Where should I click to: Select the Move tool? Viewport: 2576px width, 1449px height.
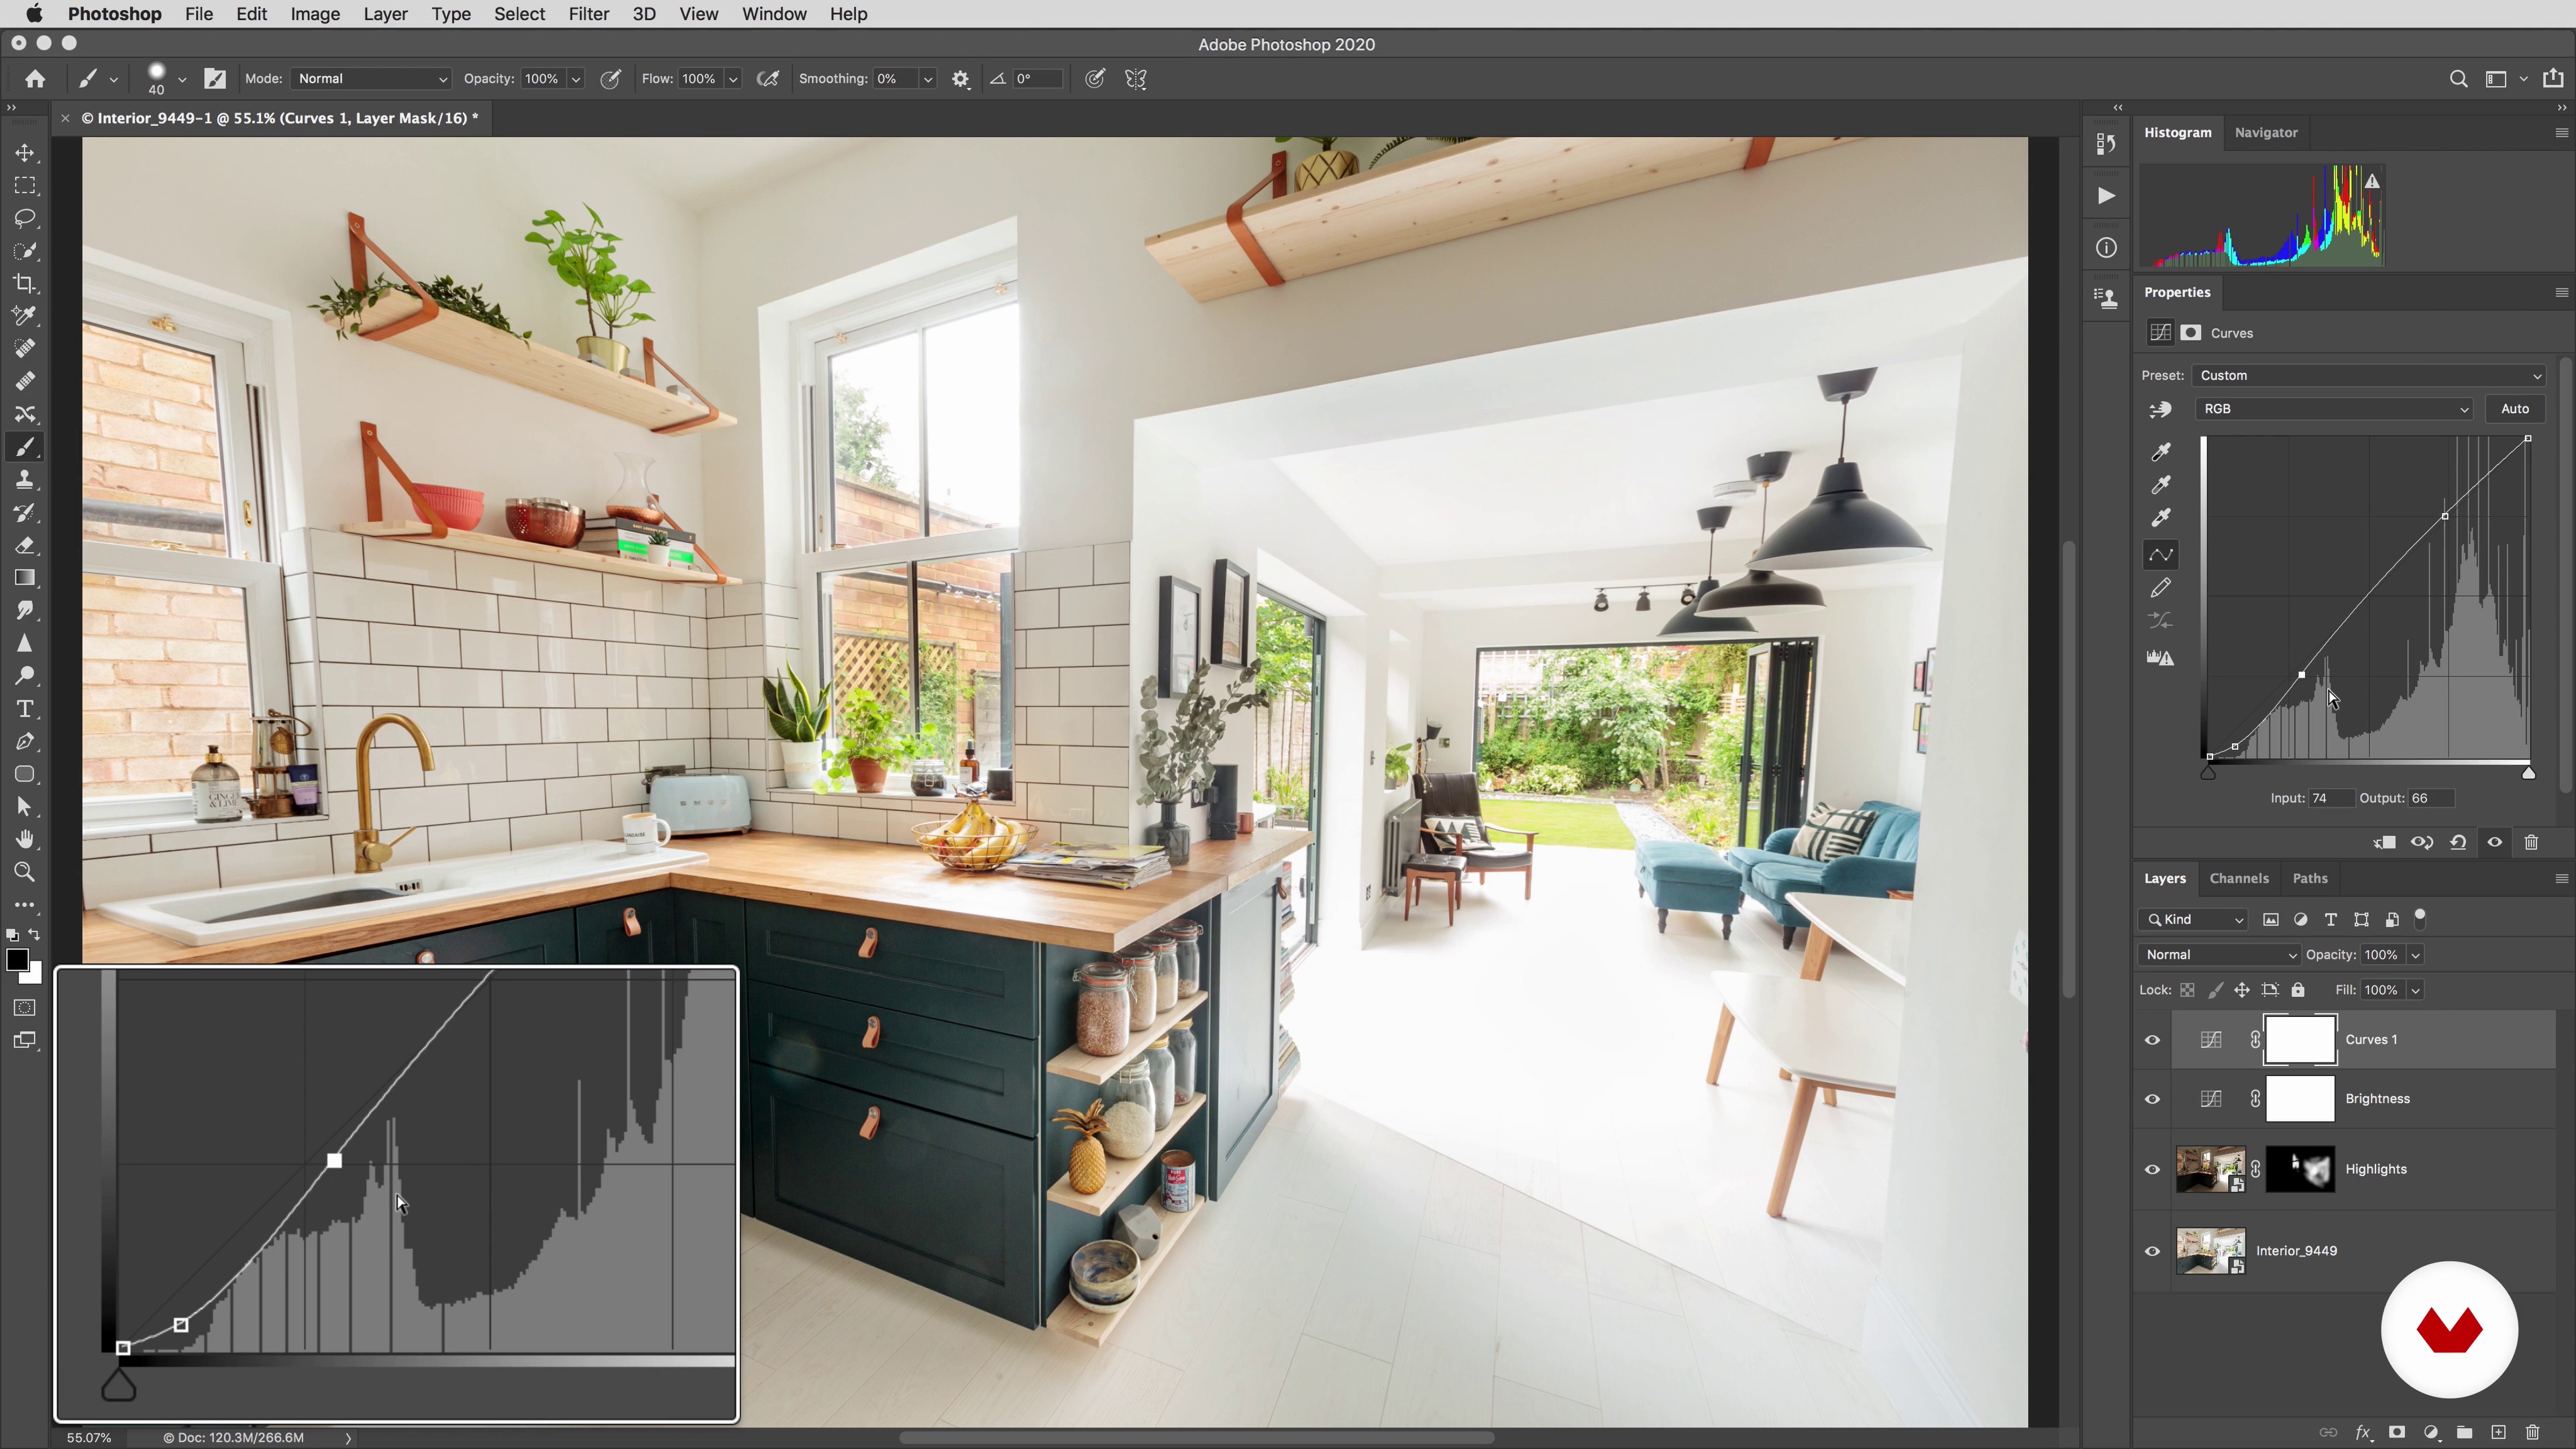pos(25,153)
